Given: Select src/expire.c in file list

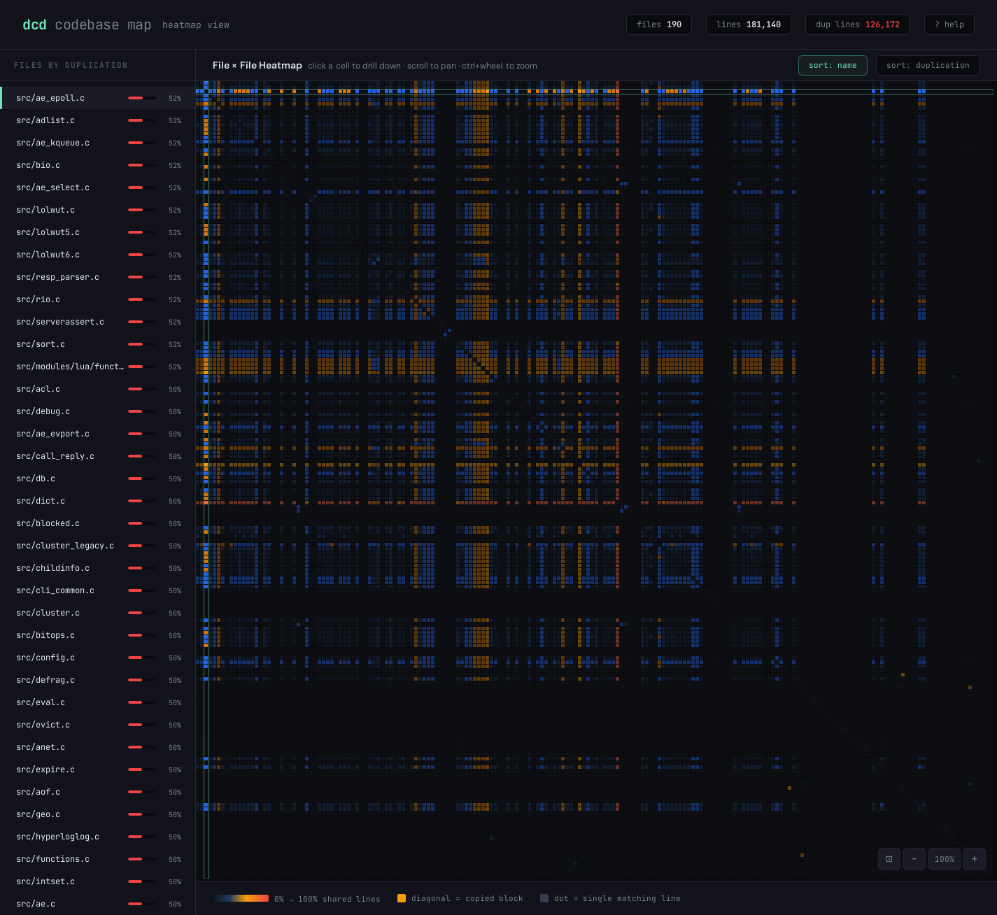Looking at the screenshot, I should [x=98, y=769].
